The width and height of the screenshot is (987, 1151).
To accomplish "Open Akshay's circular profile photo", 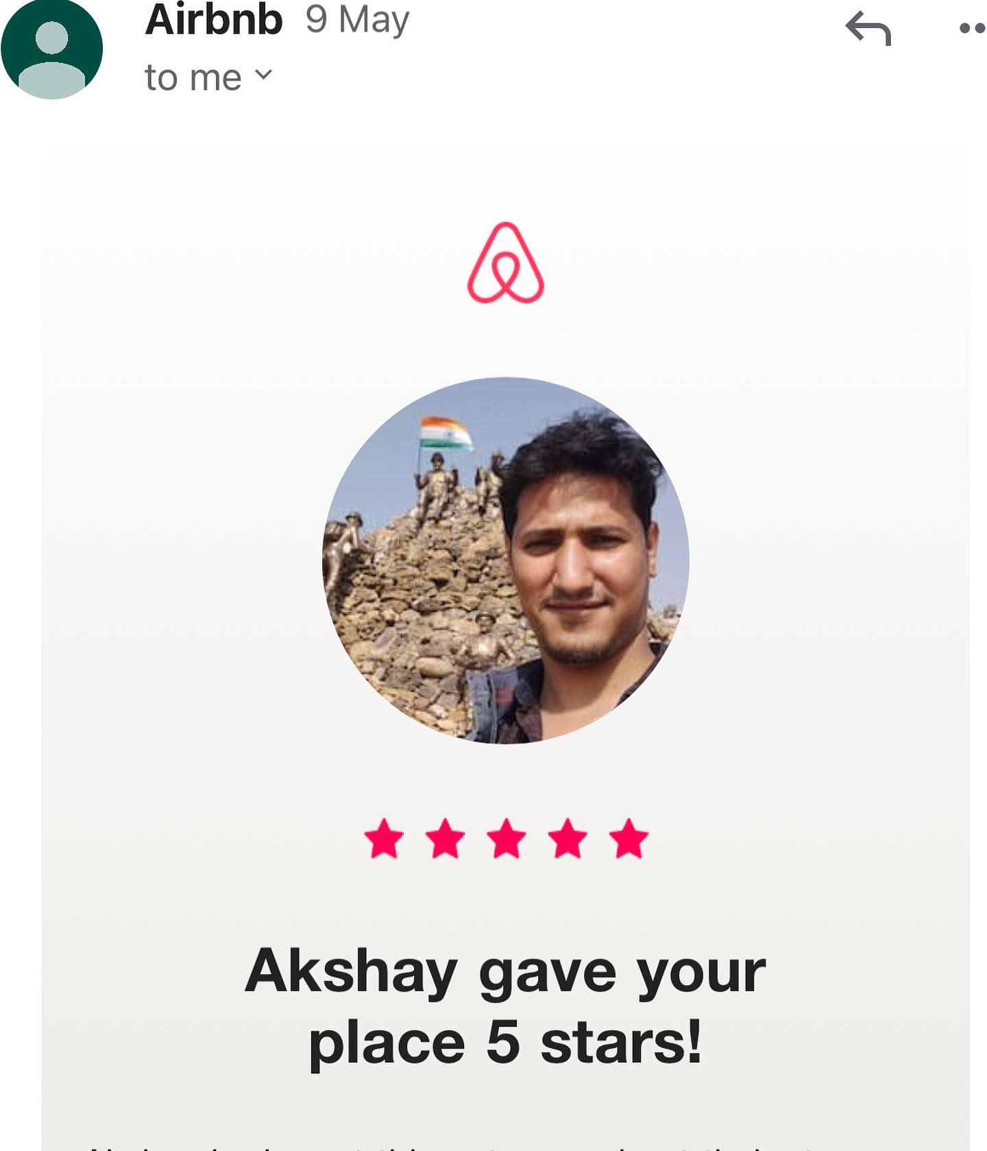I will 506,560.
